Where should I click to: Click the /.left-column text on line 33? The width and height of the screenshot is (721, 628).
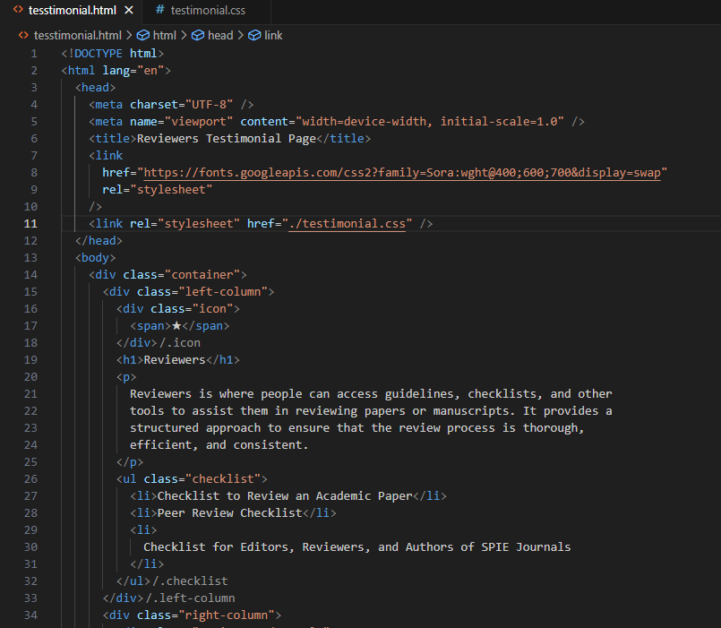click(x=190, y=598)
